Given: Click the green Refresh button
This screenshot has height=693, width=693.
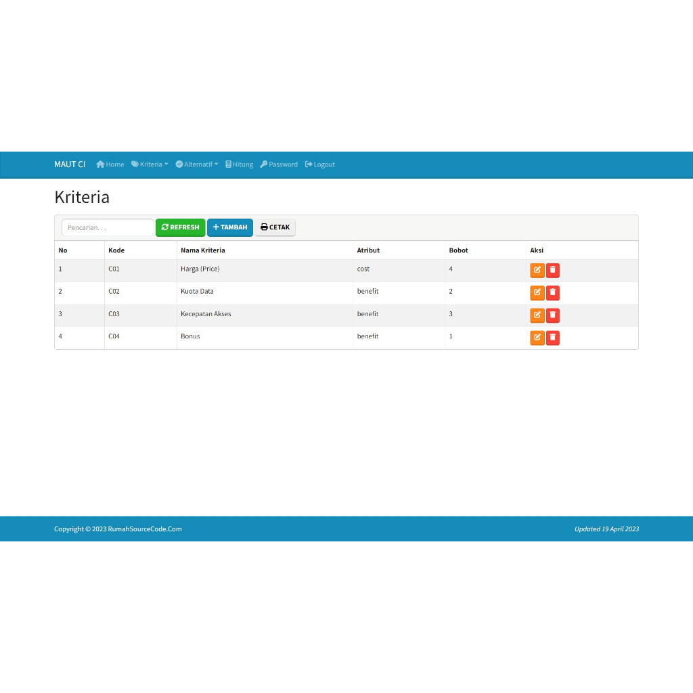Looking at the screenshot, I should pyautogui.click(x=180, y=227).
